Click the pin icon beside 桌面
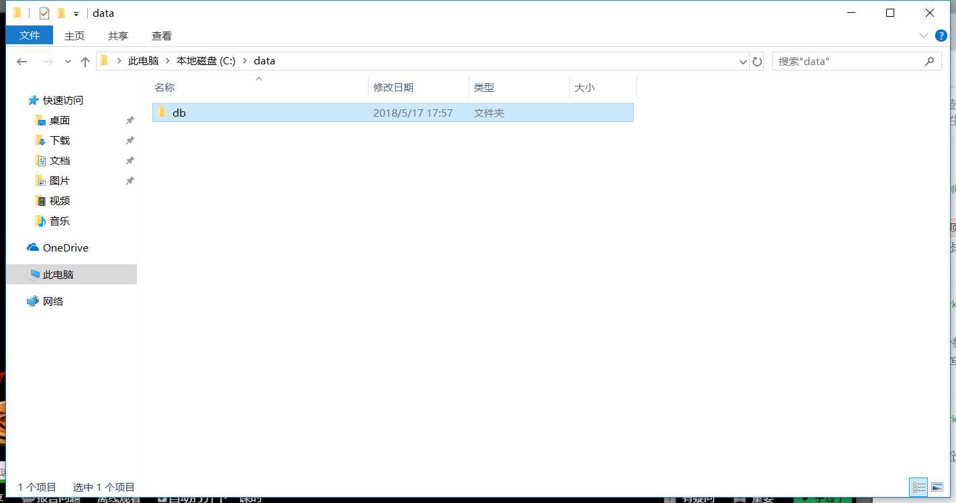 [x=130, y=120]
